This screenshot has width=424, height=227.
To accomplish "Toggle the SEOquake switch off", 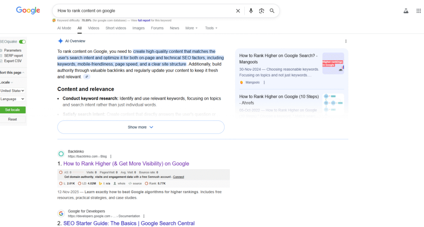I will click(x=22, y=42).
